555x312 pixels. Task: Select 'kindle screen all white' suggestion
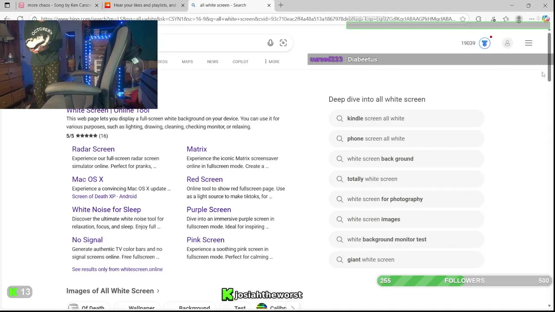406,118
